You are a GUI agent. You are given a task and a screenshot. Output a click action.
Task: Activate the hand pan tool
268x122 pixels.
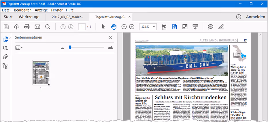pos(114,27)
